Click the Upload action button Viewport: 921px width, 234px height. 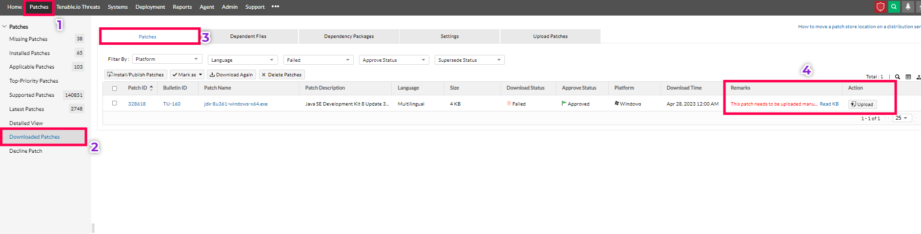point(862,104)
